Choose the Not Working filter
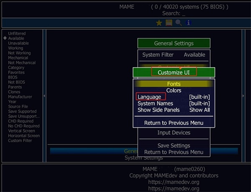Viewport: 251px width, 192px height. (x=18, y=53)
